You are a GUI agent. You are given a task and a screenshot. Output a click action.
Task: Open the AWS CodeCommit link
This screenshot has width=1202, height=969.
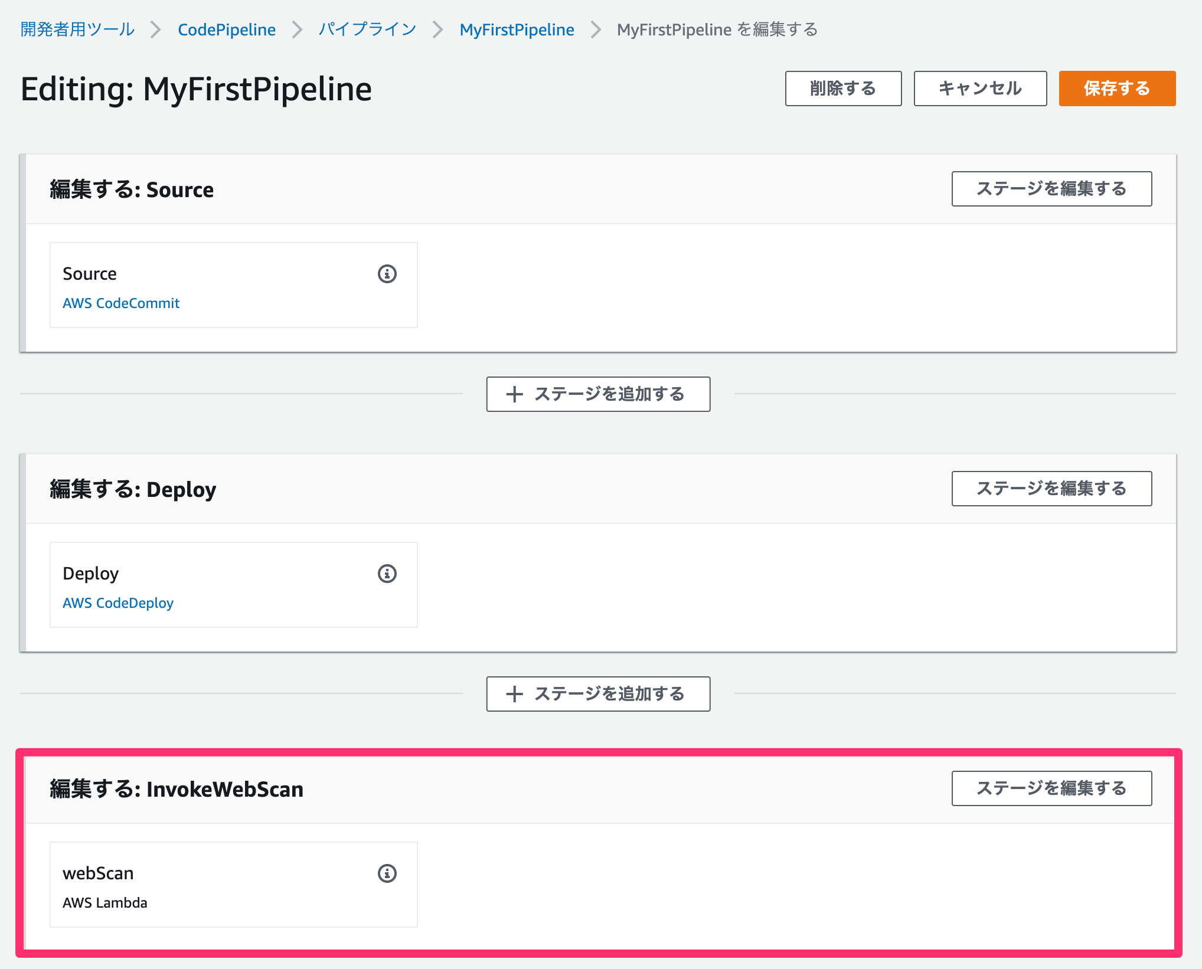pyautogui.click(x=121, y=303)
